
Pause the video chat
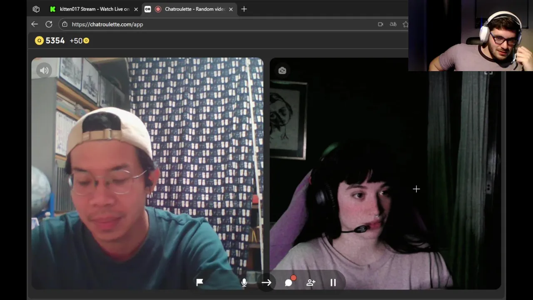point(333,282)
